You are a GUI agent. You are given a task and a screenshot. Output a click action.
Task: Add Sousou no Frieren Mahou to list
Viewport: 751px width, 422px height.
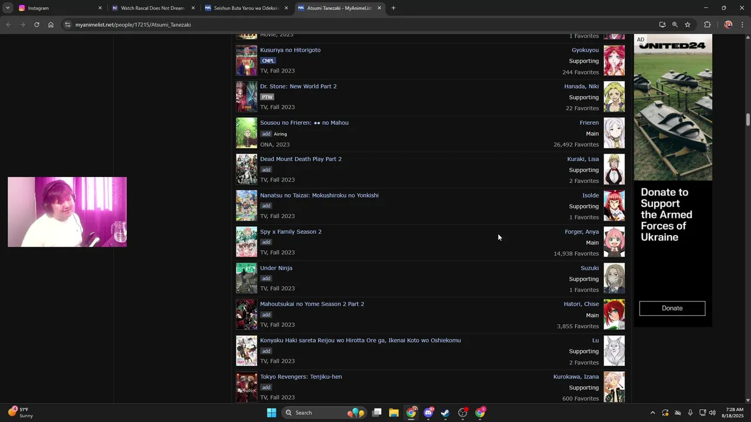point(266,134)
